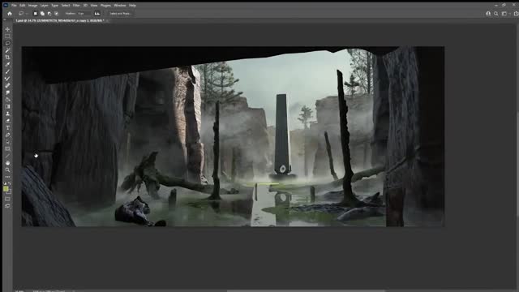Screen dimensions: 519x292
Task: Select the Magic Wand selection tool
Action: (x=7, y=50)
